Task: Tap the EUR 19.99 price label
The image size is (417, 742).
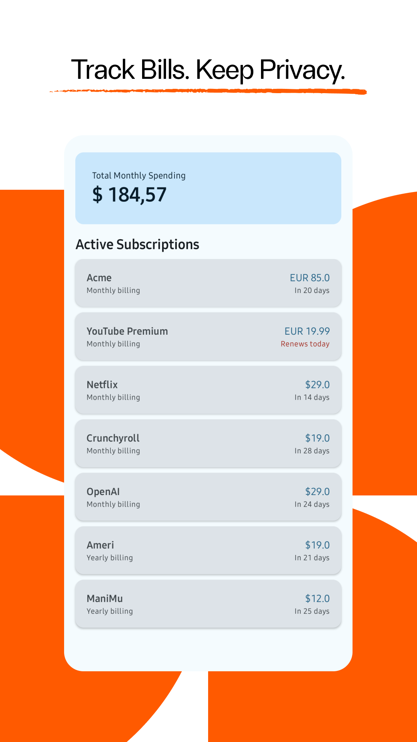Action: [307, 331]
